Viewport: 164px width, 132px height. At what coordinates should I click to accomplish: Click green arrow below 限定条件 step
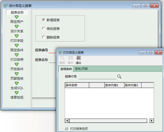click(x=17, y=55)
